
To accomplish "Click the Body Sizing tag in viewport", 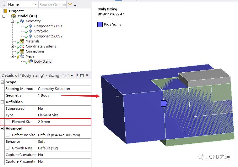I will tap(164, 103).
